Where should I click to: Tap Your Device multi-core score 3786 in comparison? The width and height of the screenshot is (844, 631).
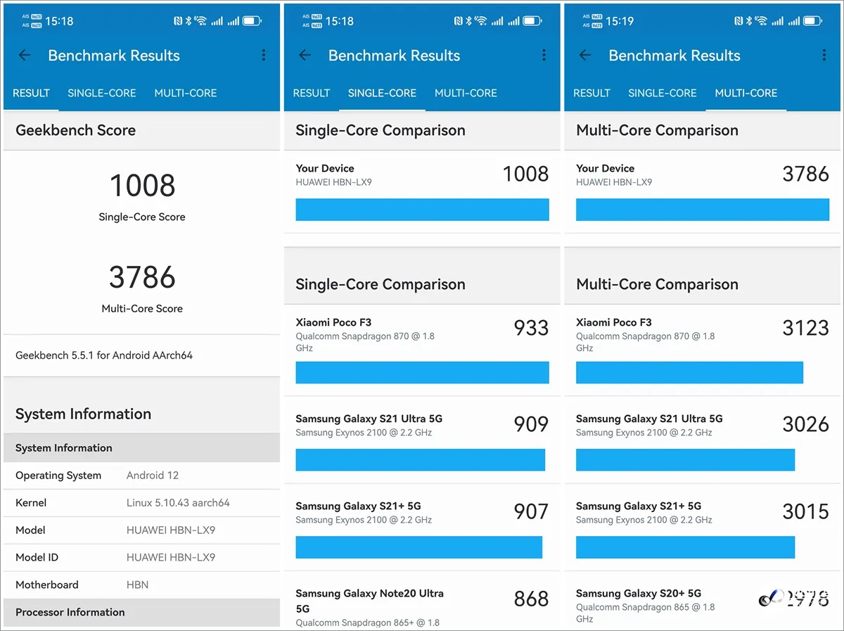pyautogui.click(x=806, y=174)
